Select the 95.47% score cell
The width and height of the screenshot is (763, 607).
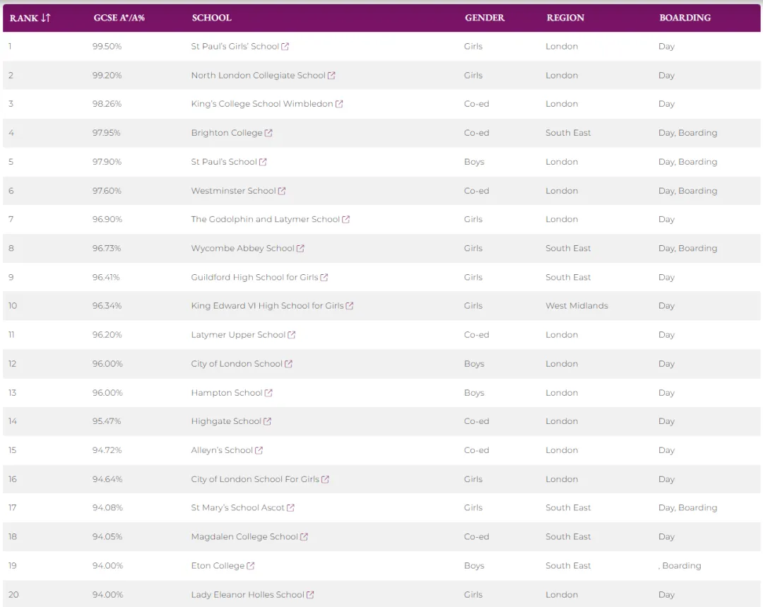[x=107, y=421]
